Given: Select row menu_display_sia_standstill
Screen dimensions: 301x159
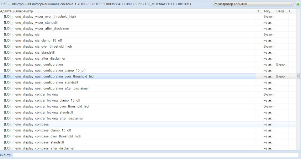Looking at the screenshot, I should pos(148,52).
